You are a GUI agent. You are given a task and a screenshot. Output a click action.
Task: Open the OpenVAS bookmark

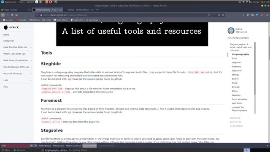tap(92, 20)
